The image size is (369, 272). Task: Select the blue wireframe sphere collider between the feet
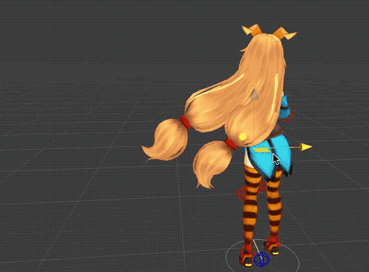click(x=262, y=260)
